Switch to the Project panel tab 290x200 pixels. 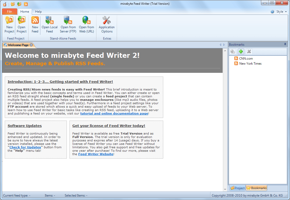[x=238, y=188]
